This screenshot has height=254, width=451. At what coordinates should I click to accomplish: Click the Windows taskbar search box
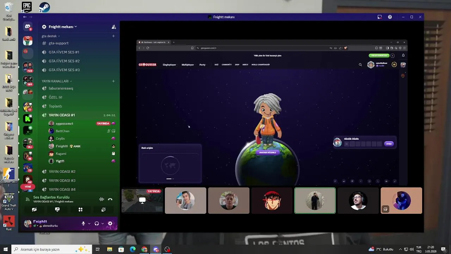[52, 249]
